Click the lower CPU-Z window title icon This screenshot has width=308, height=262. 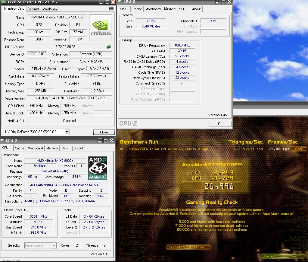(2, 140)
